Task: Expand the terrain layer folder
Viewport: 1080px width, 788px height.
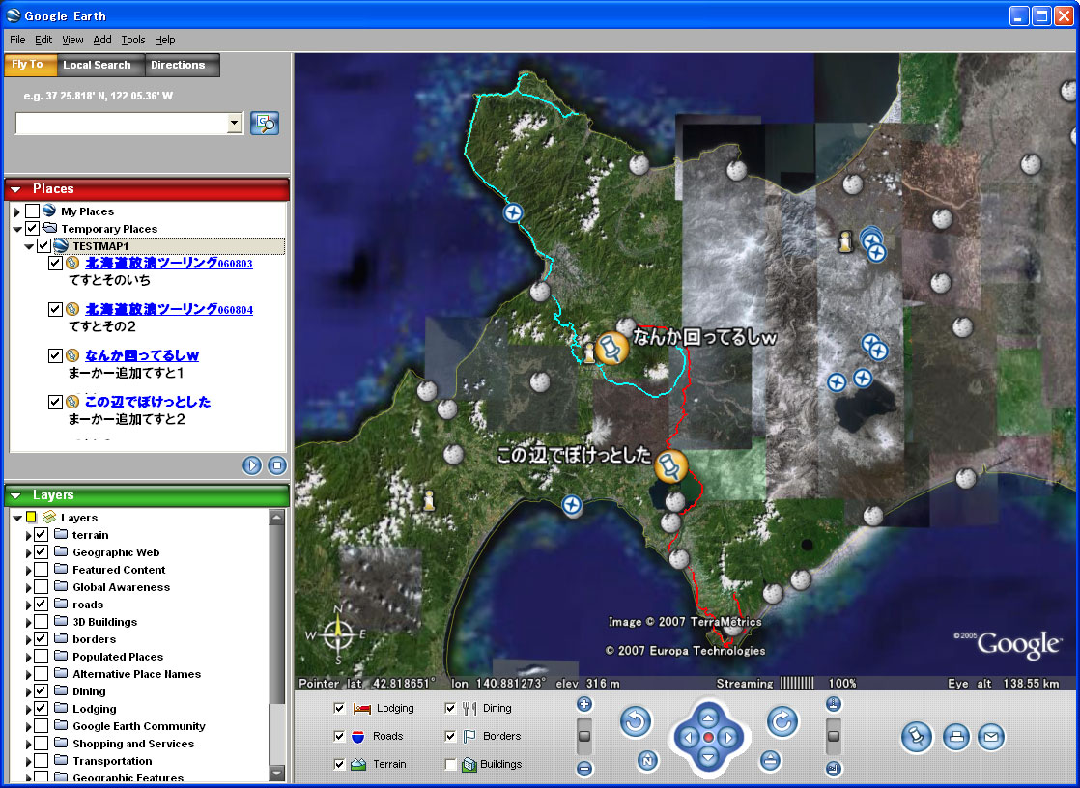Action: point(28,535)
